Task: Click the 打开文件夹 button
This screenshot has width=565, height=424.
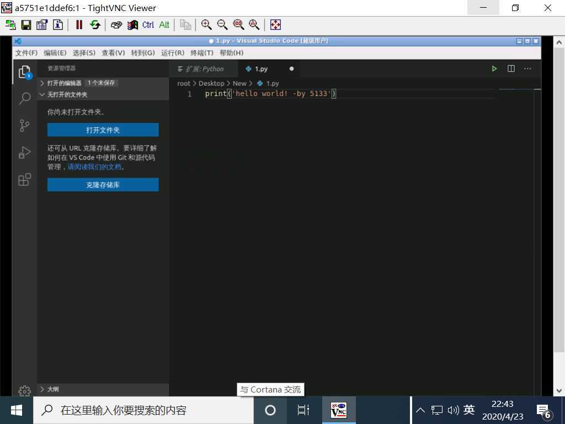Action: coord(103,130)
